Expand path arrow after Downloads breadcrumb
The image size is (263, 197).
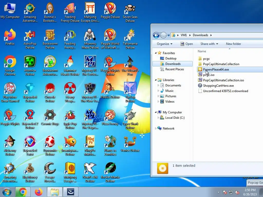click(x=211, y=35)
